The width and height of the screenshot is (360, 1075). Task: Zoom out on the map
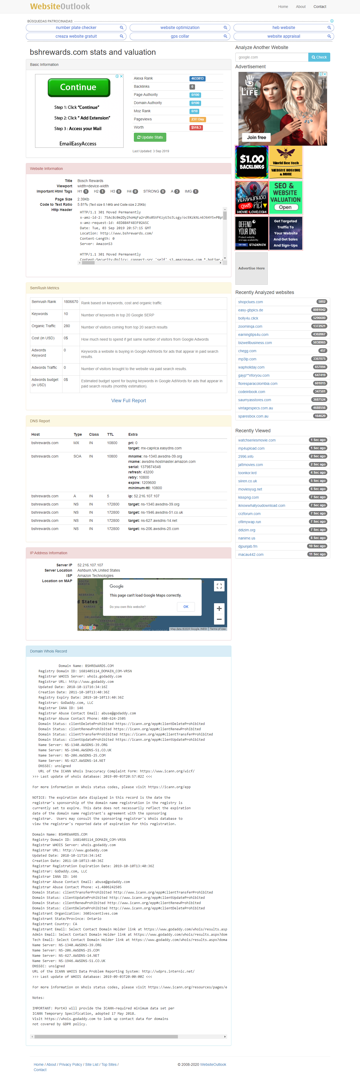click(x=219, y=619)
